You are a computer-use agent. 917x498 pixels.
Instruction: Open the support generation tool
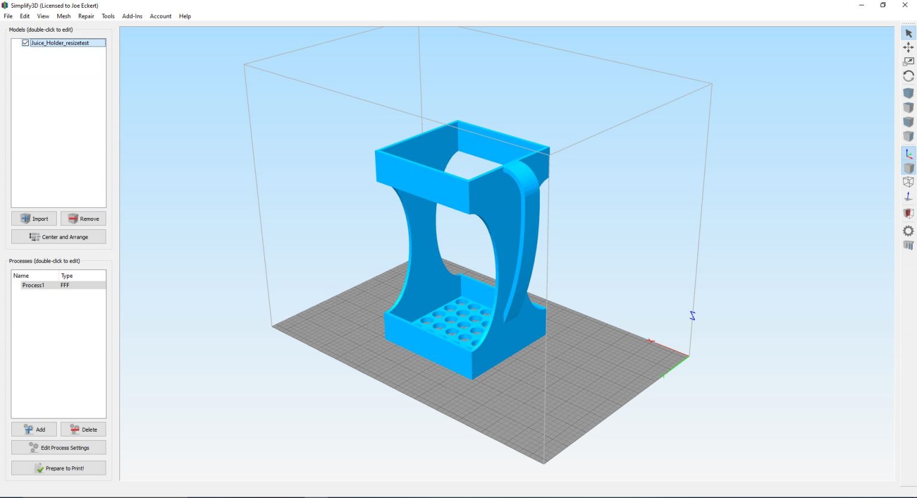click(x=908, y=245)
